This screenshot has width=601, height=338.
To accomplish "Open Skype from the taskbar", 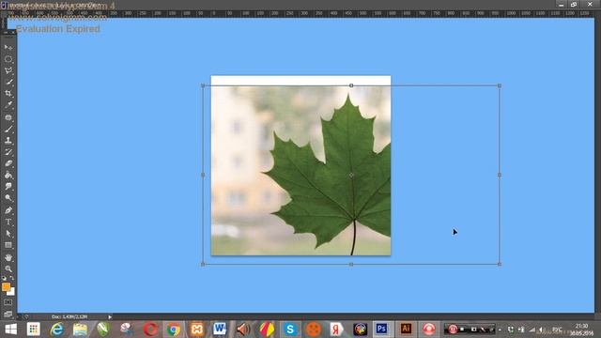I will pyautogui.click(x=290, y=330).
